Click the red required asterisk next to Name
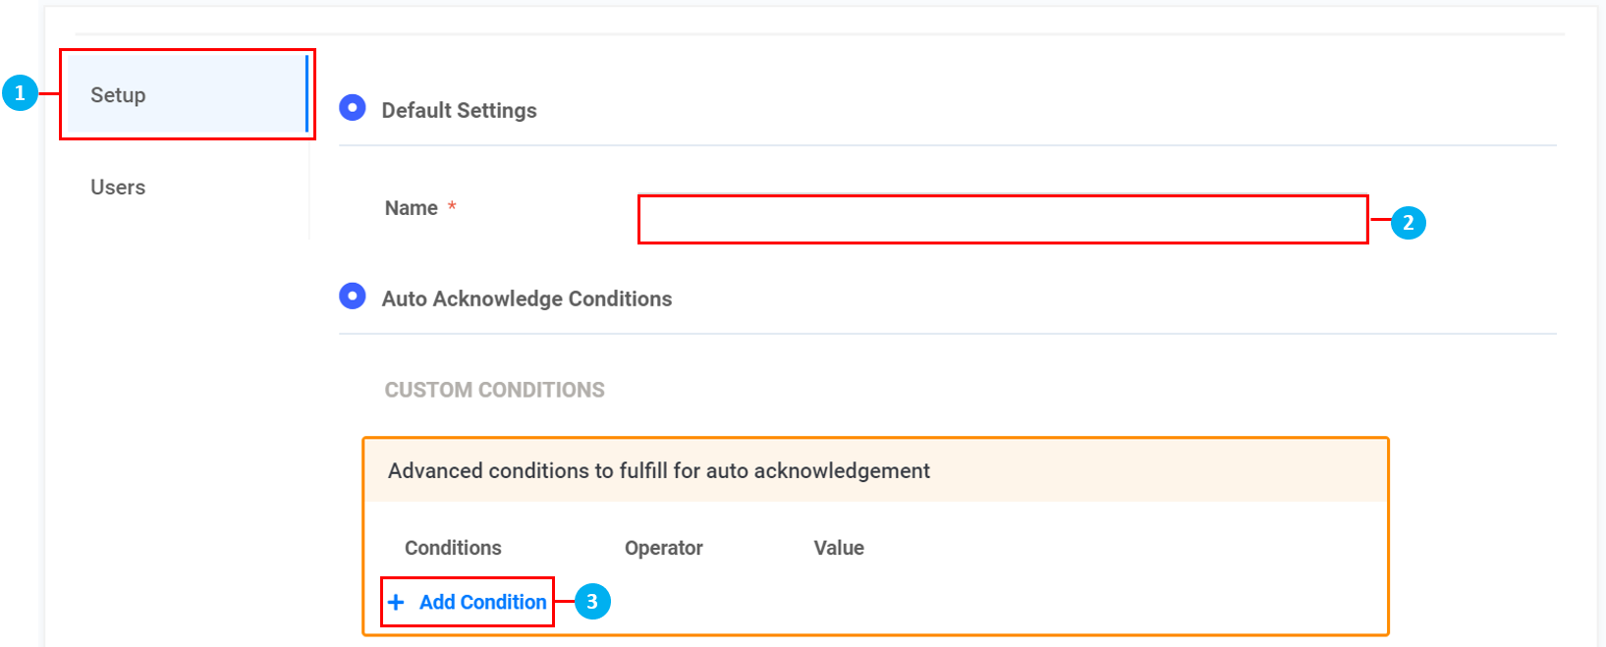This screenshot has width=1606, height=647. [452, 207]
